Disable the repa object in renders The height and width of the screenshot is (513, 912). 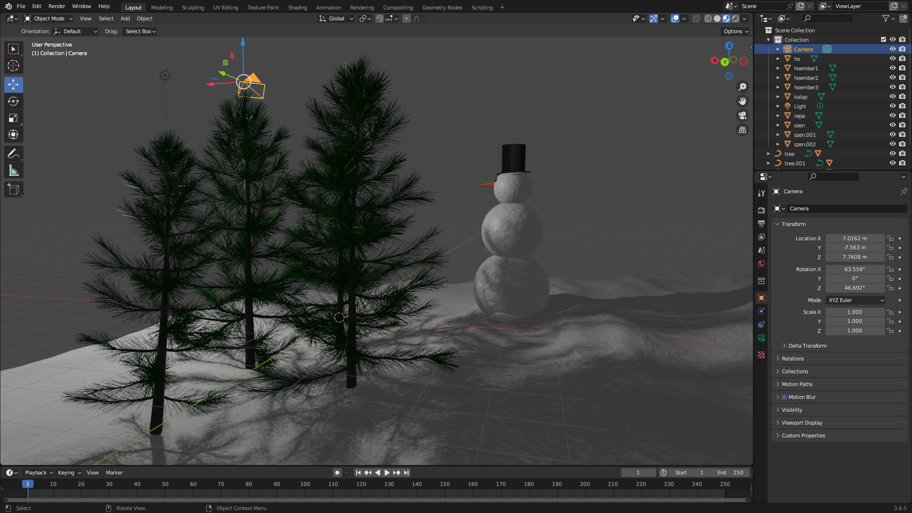pos(902,115)
